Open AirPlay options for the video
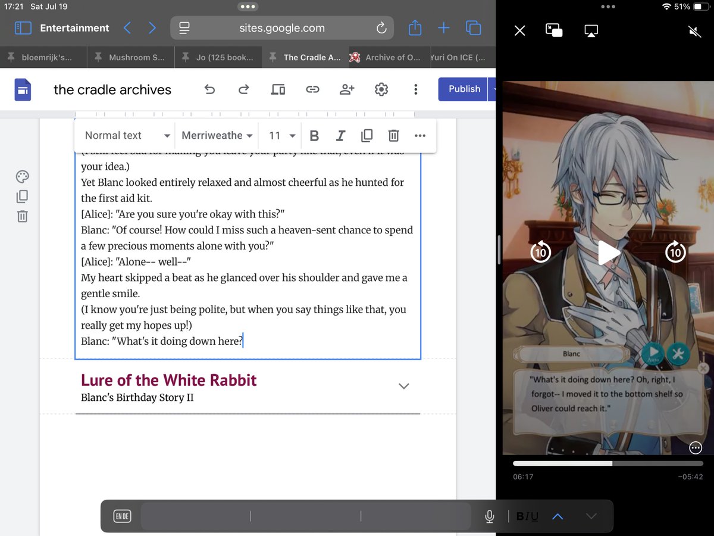The width and height of the screenshot is (714, 536). pyautogui.click(x=591, y=30)
